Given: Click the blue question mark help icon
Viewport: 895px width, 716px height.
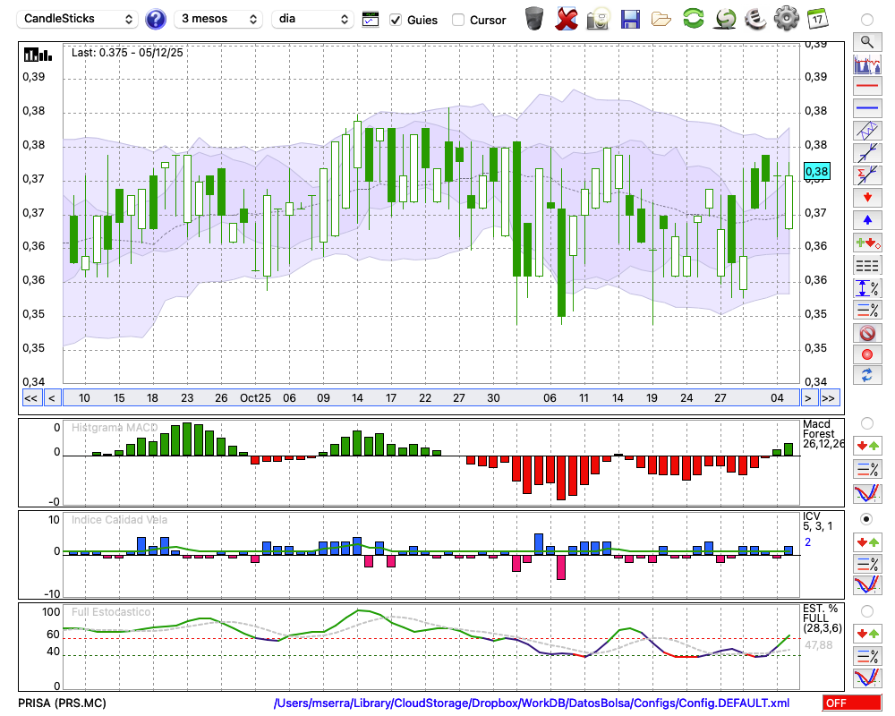Looking at the screenshot, I should [x=156, y=19].
